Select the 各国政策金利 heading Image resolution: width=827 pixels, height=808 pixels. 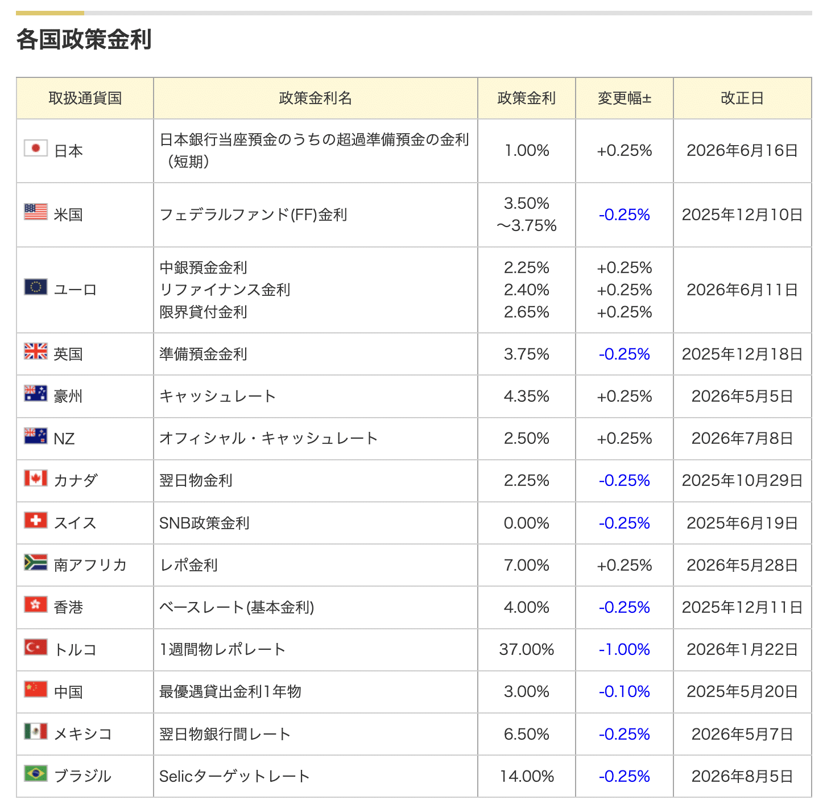point(84,39)
